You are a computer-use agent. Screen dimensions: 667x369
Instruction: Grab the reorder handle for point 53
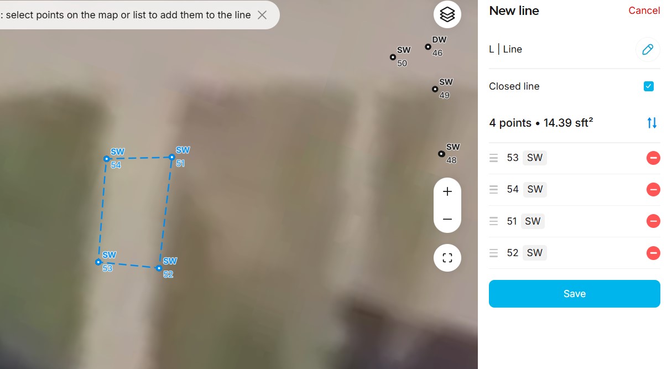494,158
